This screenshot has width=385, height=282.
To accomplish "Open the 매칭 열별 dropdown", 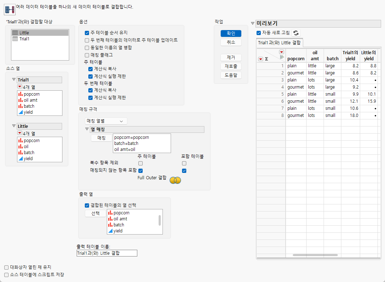I will click(106, 121).
